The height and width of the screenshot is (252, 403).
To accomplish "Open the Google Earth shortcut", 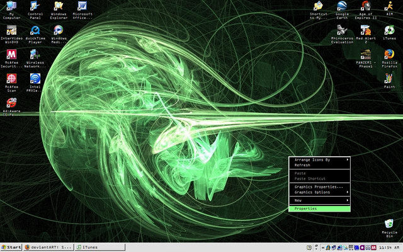I will 343,8.
